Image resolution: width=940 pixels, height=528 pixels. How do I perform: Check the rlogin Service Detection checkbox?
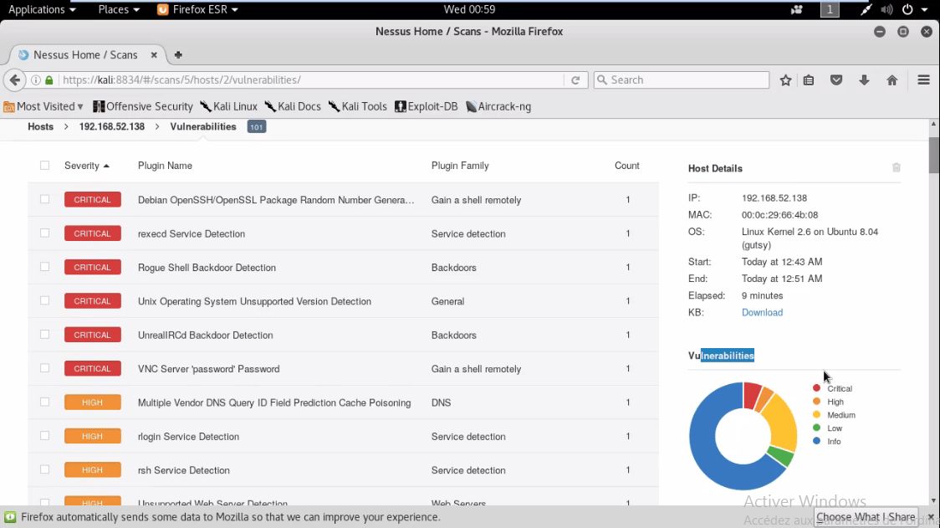(x=45, y=436)
